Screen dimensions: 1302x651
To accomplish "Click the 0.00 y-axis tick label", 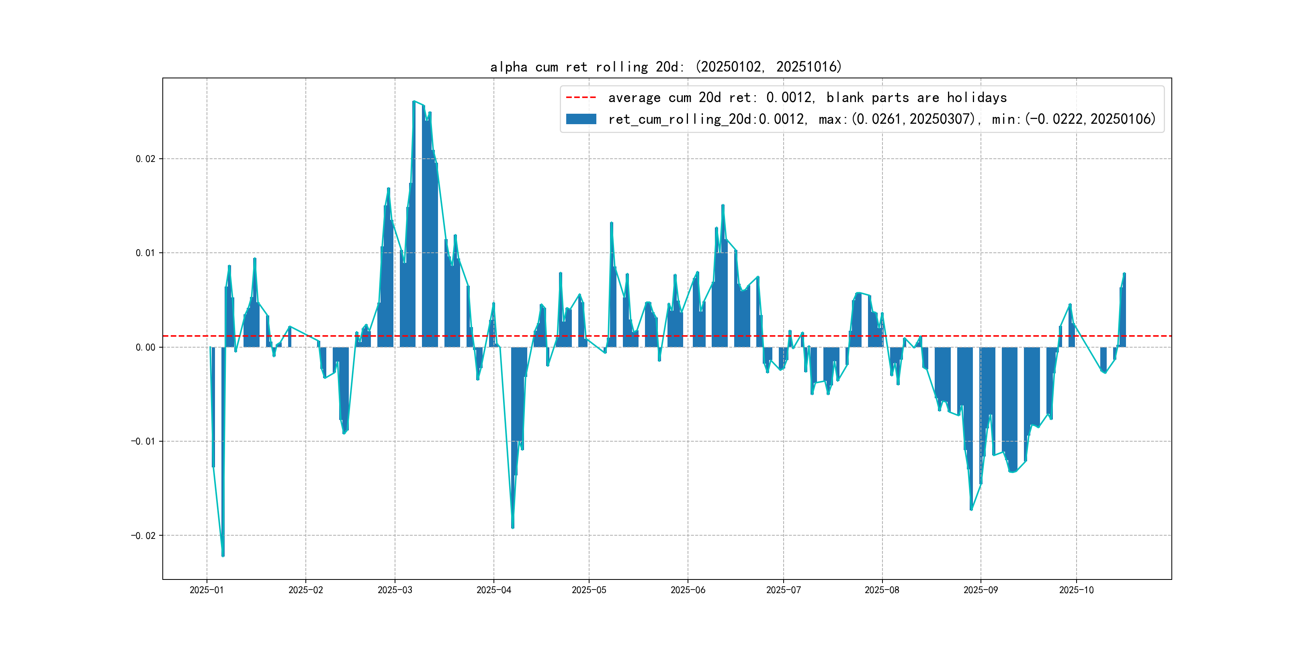I will pyautogui.click(x=145, y=347).
